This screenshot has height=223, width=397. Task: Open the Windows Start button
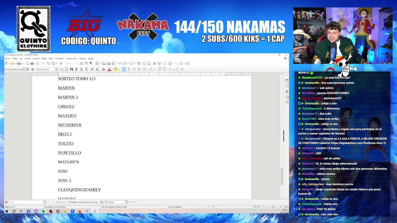(x=7, y=211)
